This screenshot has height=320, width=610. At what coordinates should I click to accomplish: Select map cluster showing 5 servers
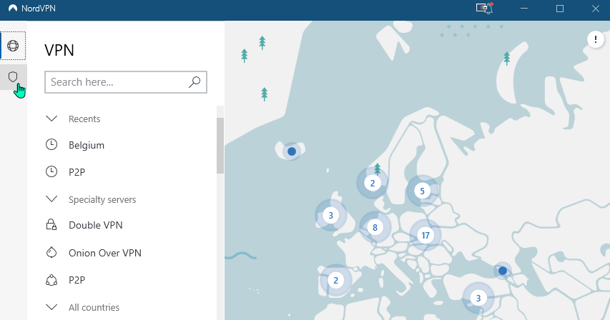coord(422,191)
